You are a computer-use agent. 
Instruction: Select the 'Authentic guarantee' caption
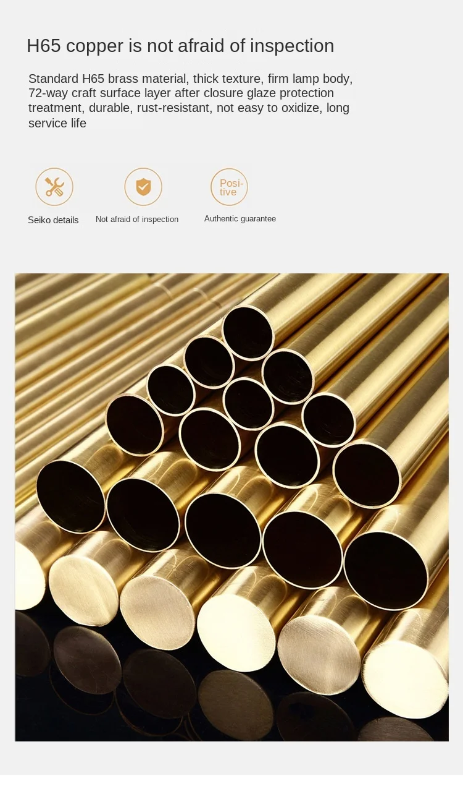click(240, 219)
